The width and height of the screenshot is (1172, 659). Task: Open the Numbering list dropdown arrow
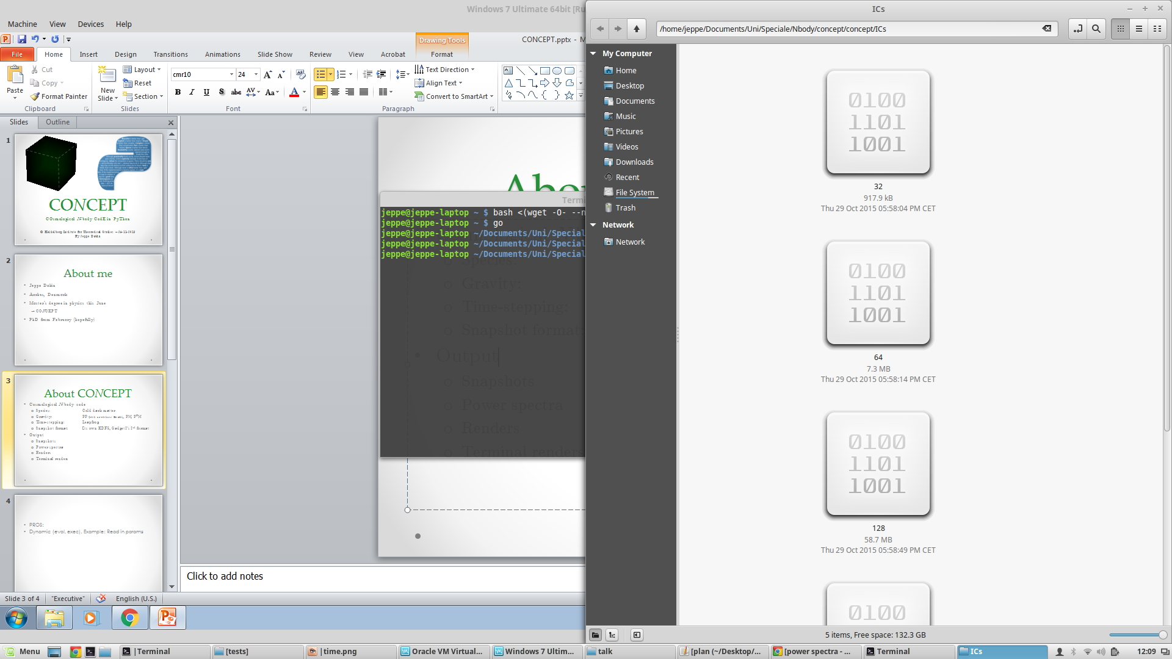351,74
